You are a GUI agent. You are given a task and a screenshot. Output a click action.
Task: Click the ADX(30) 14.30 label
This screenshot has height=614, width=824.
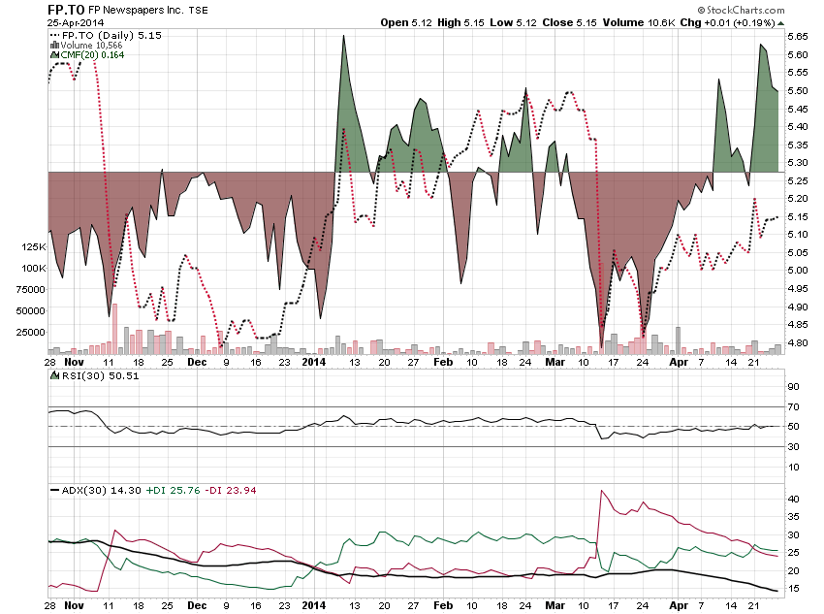[102, 491]
